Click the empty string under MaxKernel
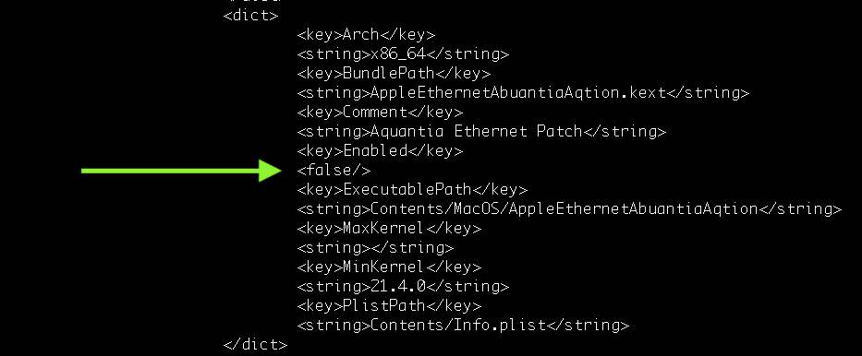862x356 pixels. click(375, 247)
